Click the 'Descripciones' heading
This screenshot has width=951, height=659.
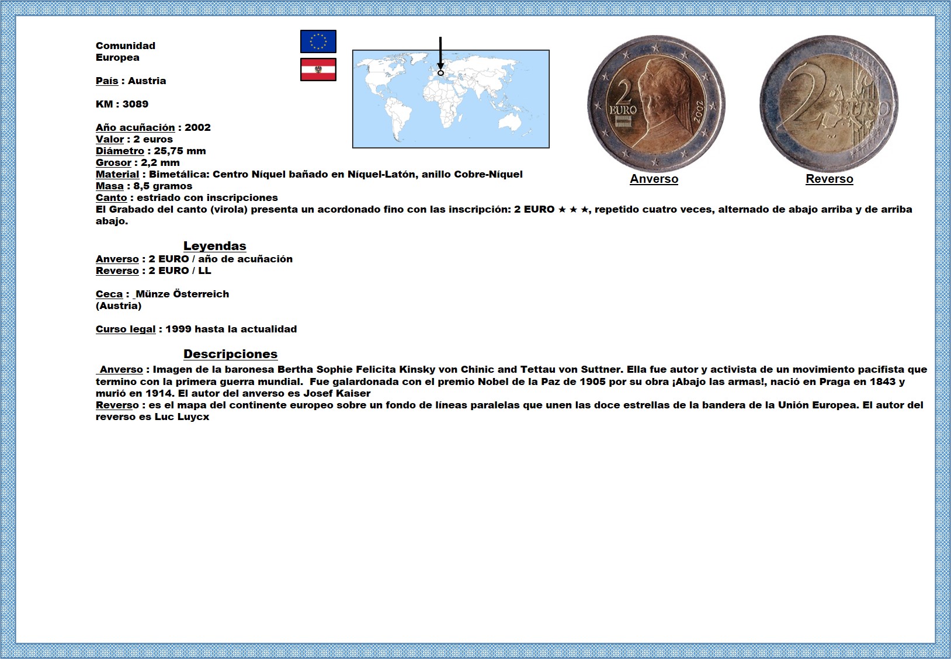pos(231,354)
